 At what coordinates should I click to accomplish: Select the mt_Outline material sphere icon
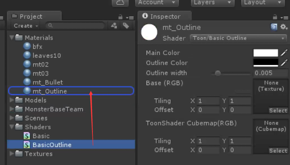click(x=27, y=90)
